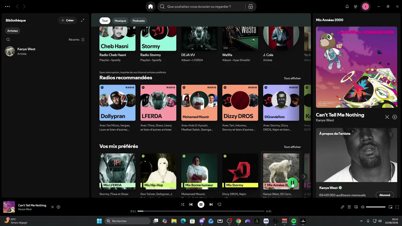
Task: Toggle the play queue panel
Action: pyautogui.click(x=349, y=207)
